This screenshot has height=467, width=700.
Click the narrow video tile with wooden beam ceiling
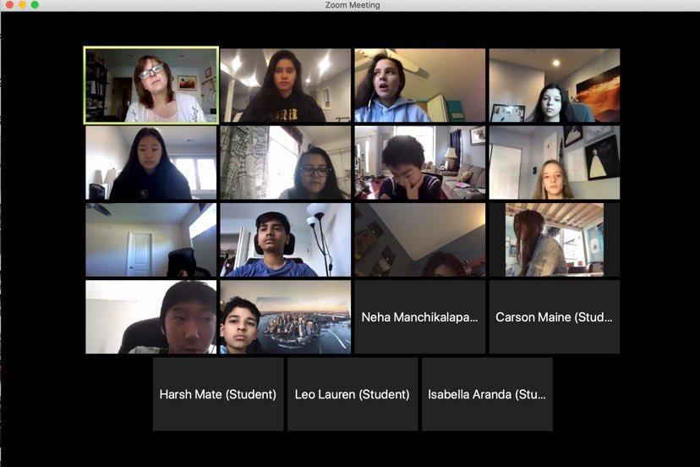click(555, 240)
